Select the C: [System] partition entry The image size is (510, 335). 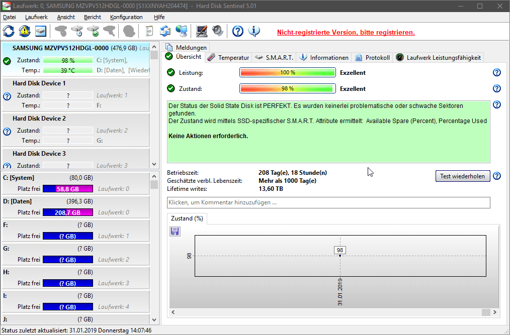(x=75, y=183)
